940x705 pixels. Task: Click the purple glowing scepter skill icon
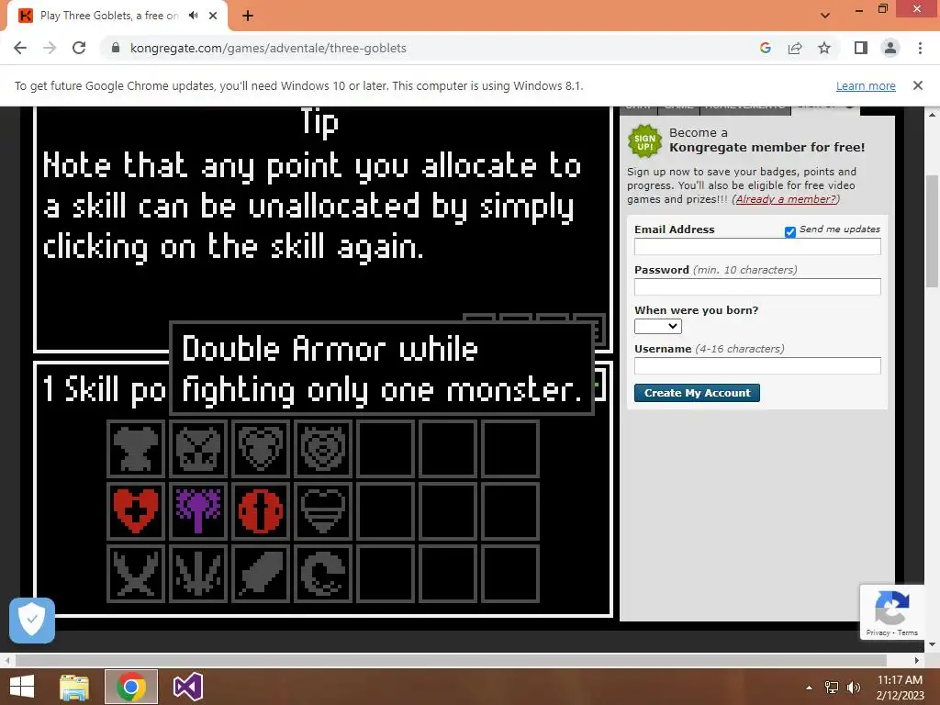point(198,510)
